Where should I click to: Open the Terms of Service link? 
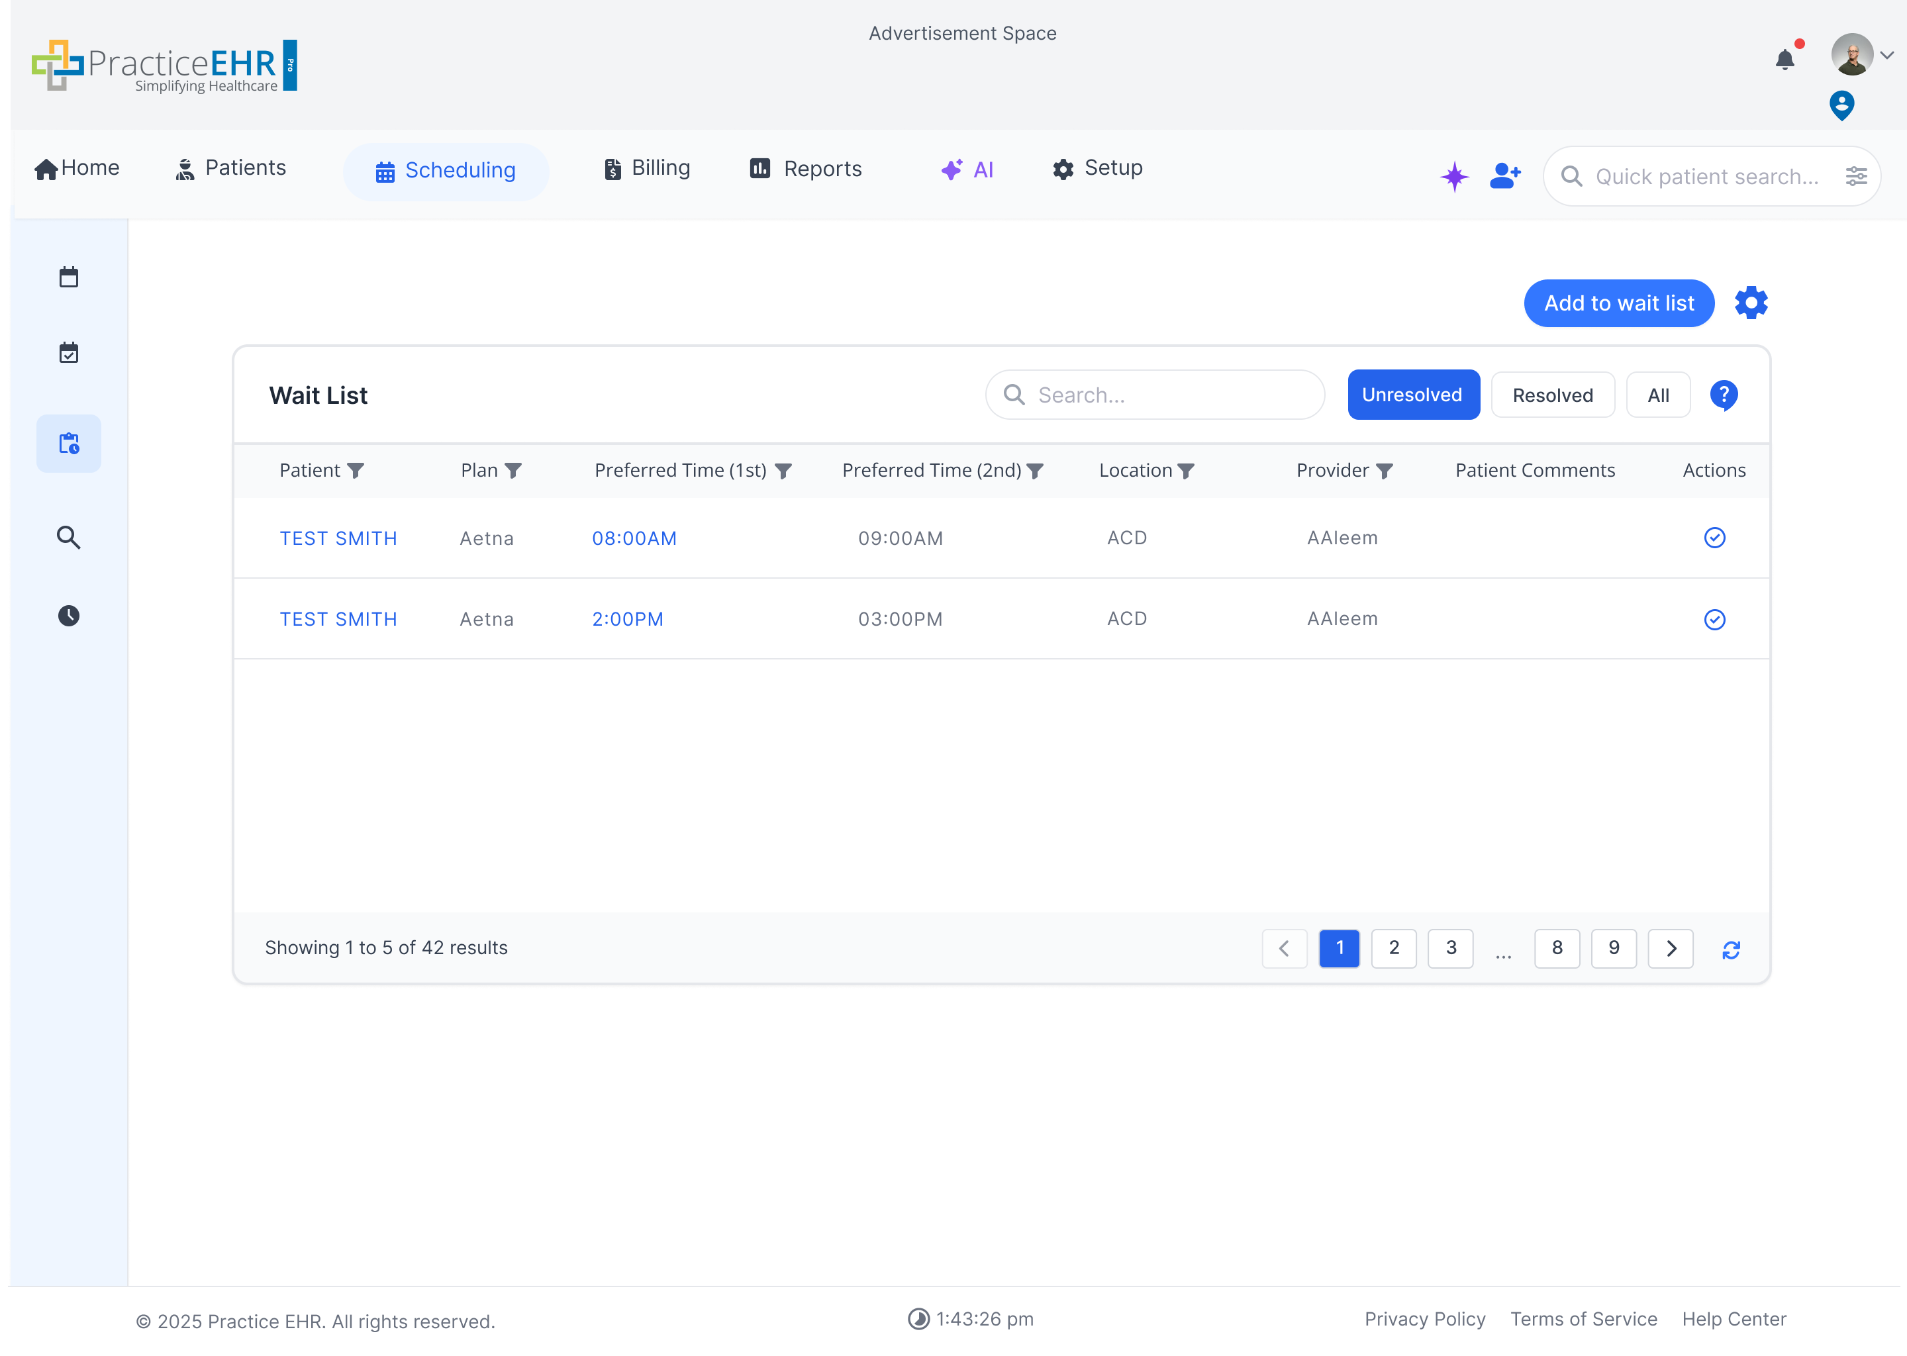click(1583, 1318)
